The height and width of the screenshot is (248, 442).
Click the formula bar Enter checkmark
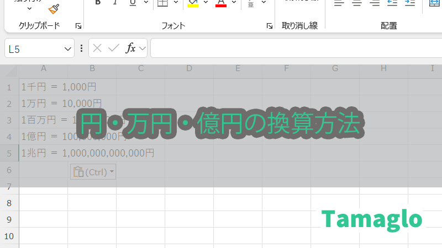click(114, 48)
